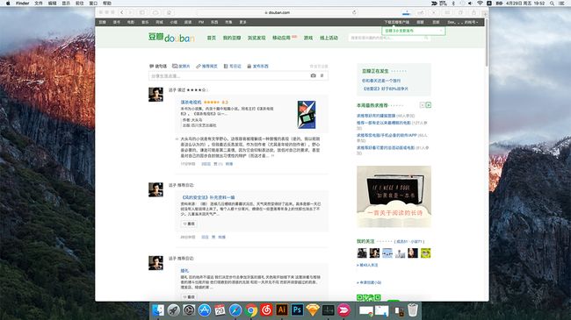Click 喜欢 button under 风的安全法 post
Screen dimensions: 571x320
point(189,224)
